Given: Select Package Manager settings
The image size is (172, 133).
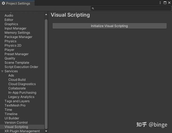Looking at the screenshot, I should point(18,37).
